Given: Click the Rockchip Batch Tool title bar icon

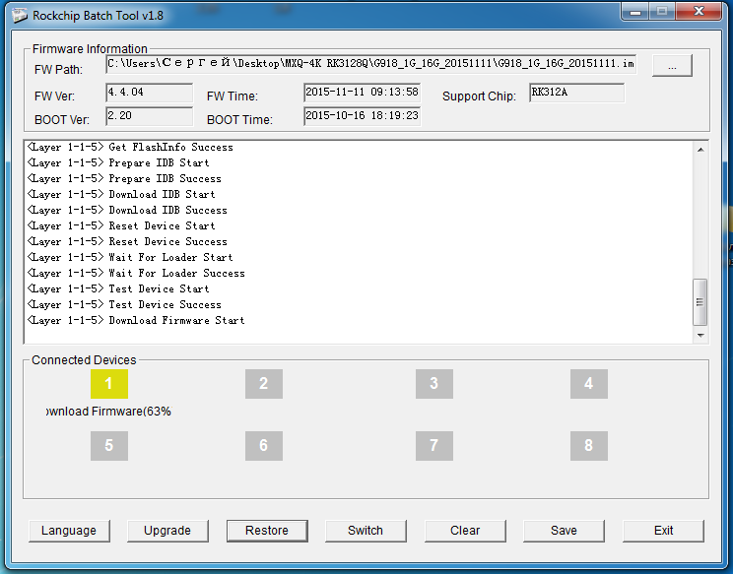Looking at the screenshot, I should (x=20, y=15).
